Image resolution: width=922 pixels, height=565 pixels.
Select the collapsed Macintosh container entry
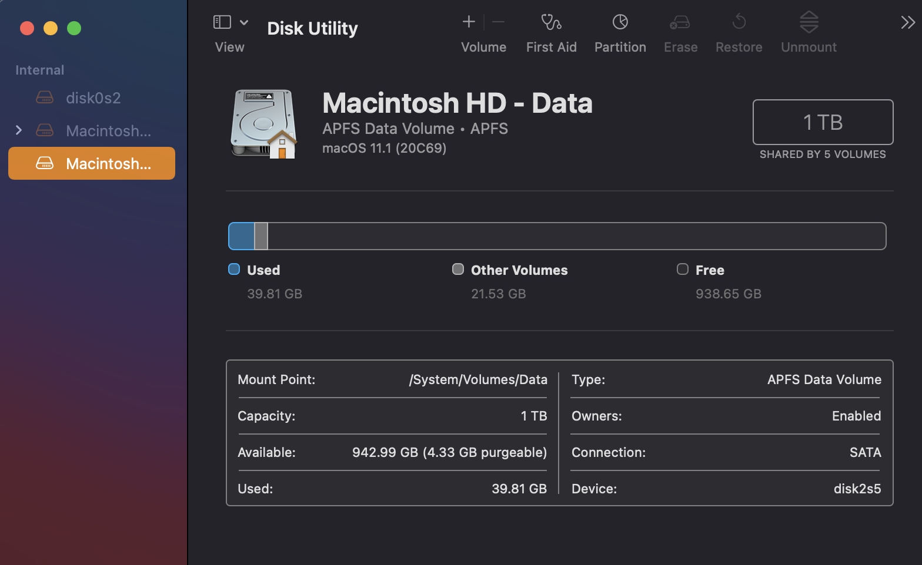point(108,130)
